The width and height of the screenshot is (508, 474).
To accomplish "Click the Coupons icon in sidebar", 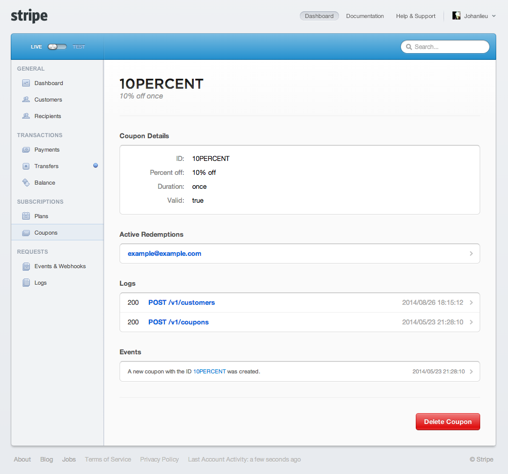I will point(26,233).
